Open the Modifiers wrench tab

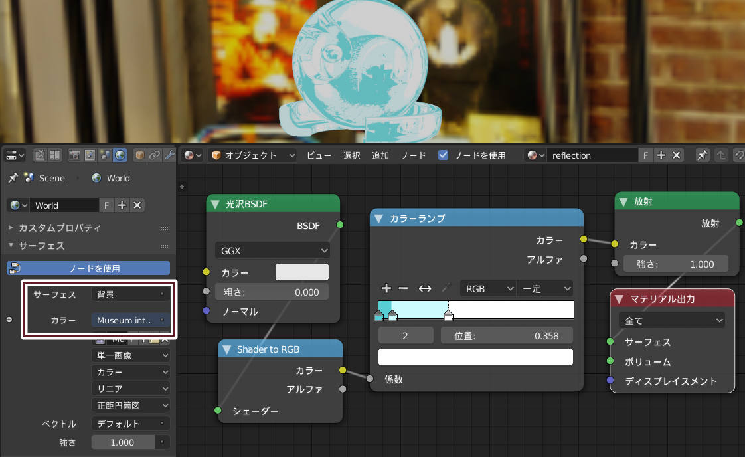click(x=169, y=155)
